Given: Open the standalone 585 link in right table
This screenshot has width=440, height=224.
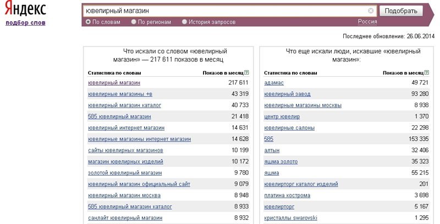Looking at the screenshot, I should 268,139.
